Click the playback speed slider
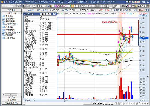Image resolution: width=150 pixels, height=106 pixels. (x=109, y=103)
